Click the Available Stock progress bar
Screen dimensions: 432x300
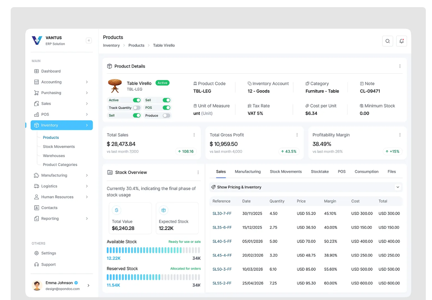tap(153, 250)
